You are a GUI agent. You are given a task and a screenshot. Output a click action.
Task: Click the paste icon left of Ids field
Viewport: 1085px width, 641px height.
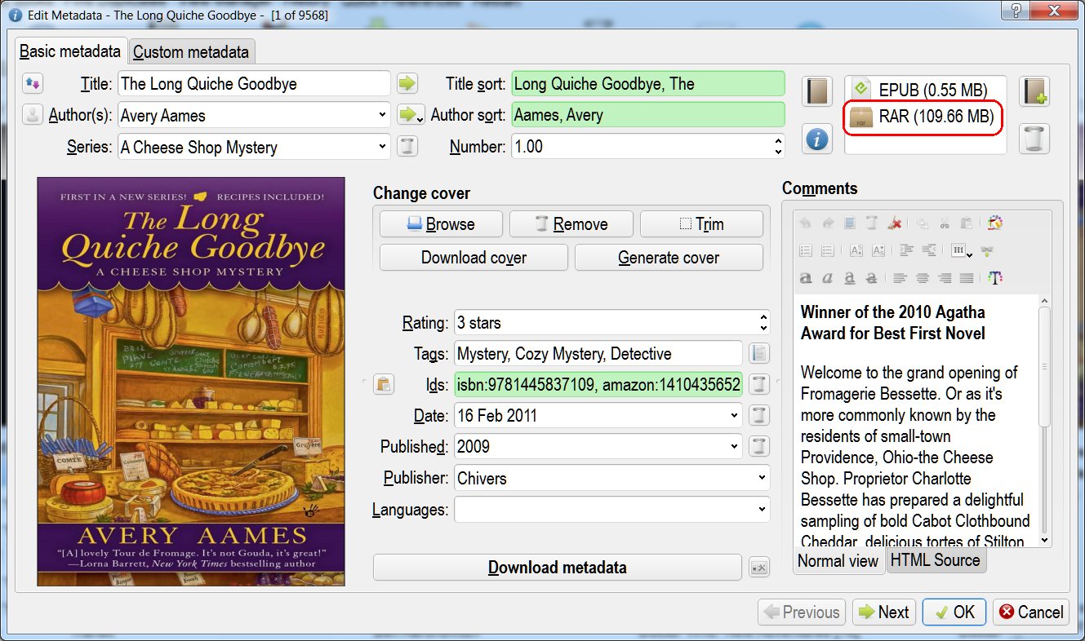tap(384, 384)
